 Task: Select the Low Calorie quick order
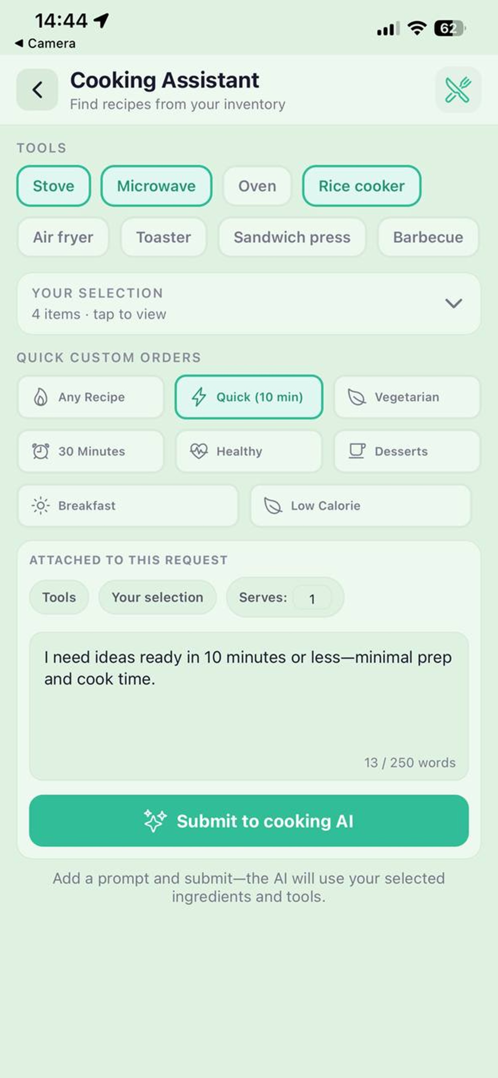[360, 506]
